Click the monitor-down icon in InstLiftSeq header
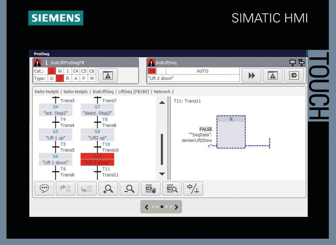This screenshot has height=245, width=336. tap(292, 63)
